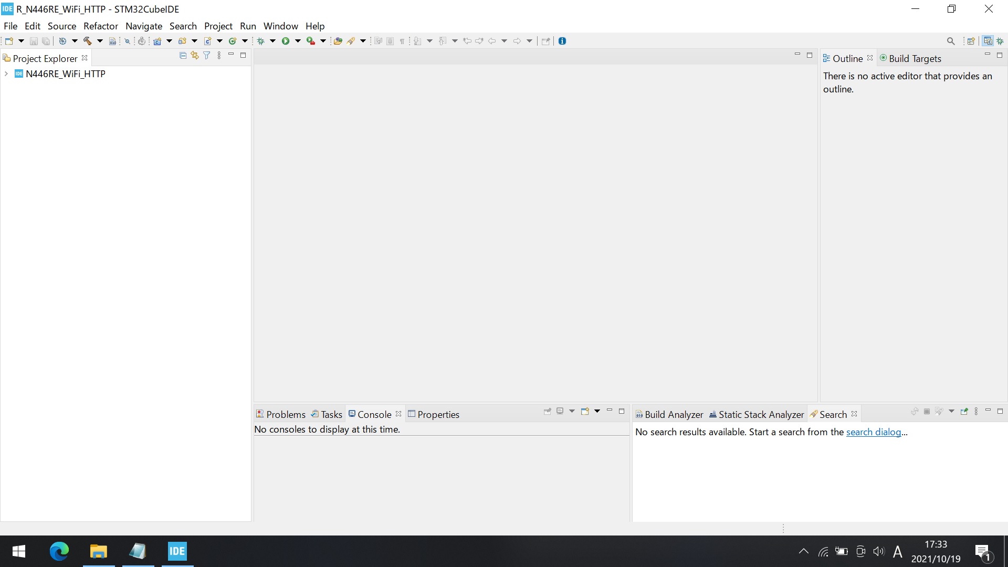Click Project Explorer filter funnel icon
The image size is (1008, 567).
(207, 55)
